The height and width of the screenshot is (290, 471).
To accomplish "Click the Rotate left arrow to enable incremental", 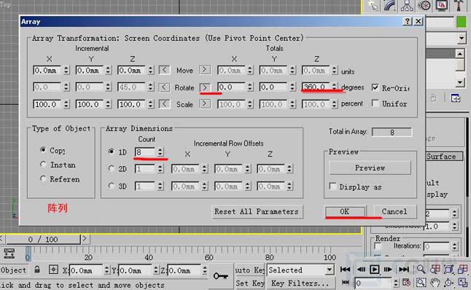I will (164, 87).
